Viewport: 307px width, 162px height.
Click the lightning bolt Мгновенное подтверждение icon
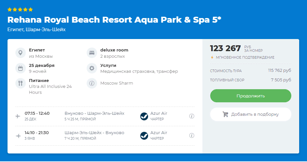coord(212,57)
